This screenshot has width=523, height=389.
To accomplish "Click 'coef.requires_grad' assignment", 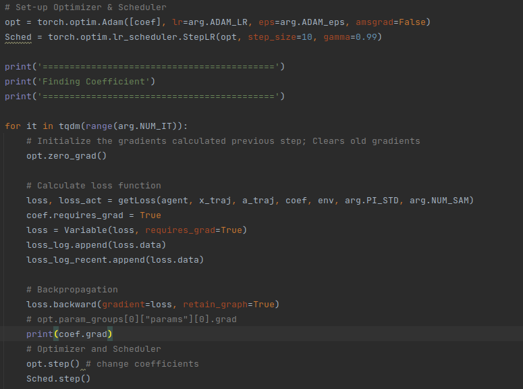I will click(75, 215).
